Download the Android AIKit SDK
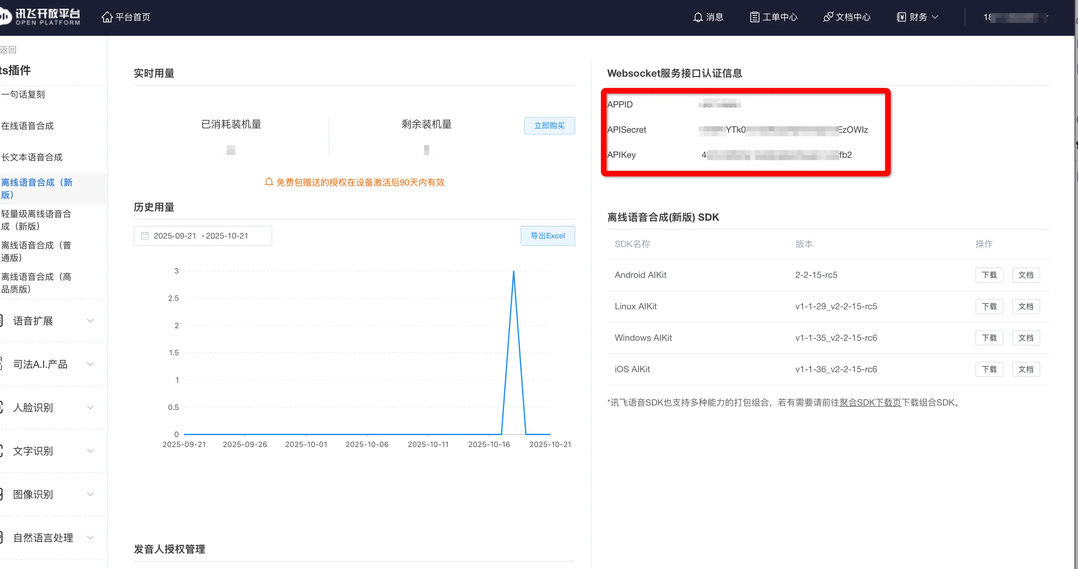 pos(989,275)
